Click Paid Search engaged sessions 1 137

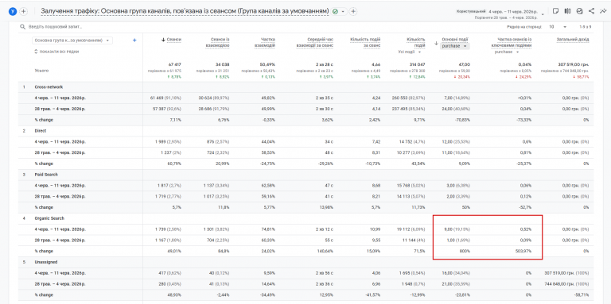210,186
